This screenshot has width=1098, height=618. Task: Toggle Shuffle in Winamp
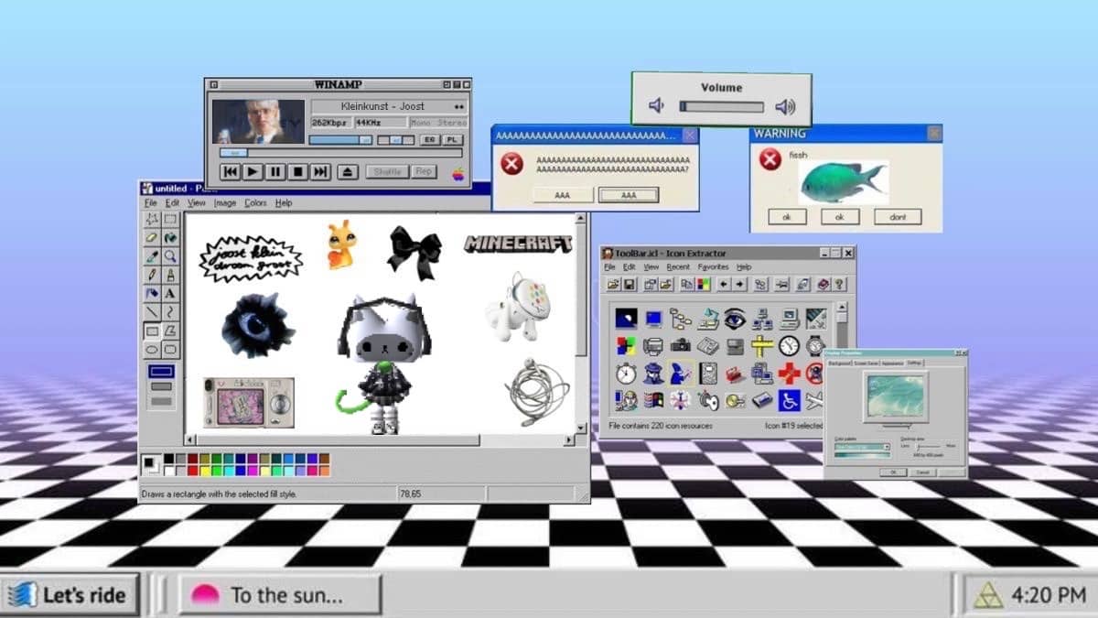click(x=387, y=172)
